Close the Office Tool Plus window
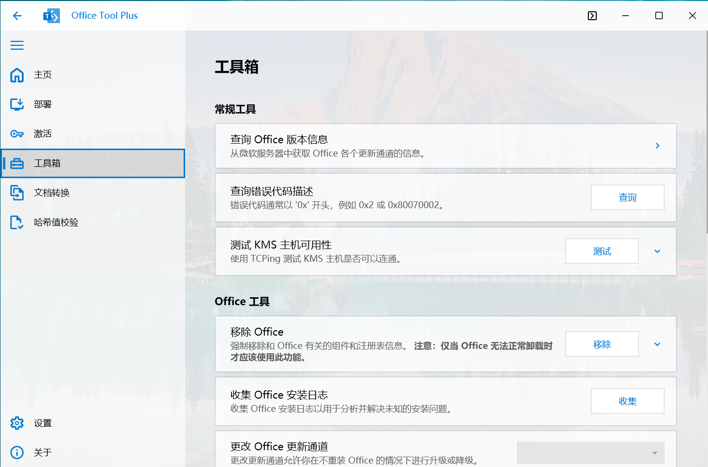Viewport: 708px width, 467px height. point(692,16)
